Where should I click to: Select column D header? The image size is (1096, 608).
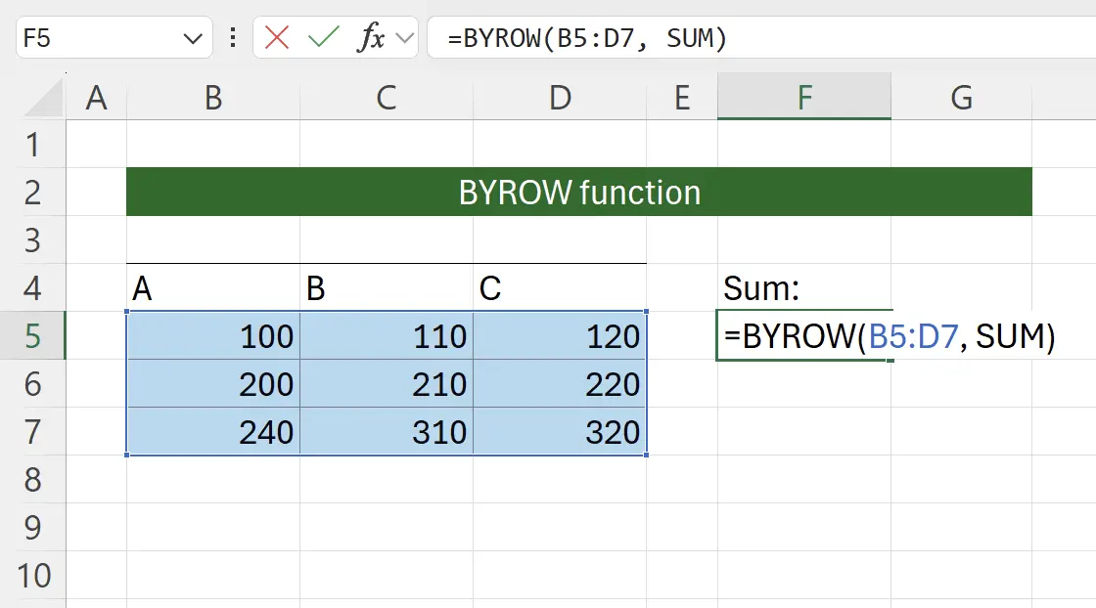pos(560,98)
